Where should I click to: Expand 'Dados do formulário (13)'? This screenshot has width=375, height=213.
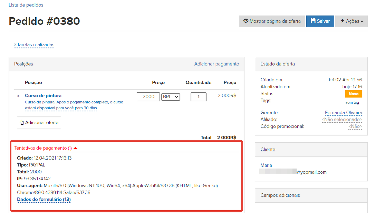click(x=44, y=199)
